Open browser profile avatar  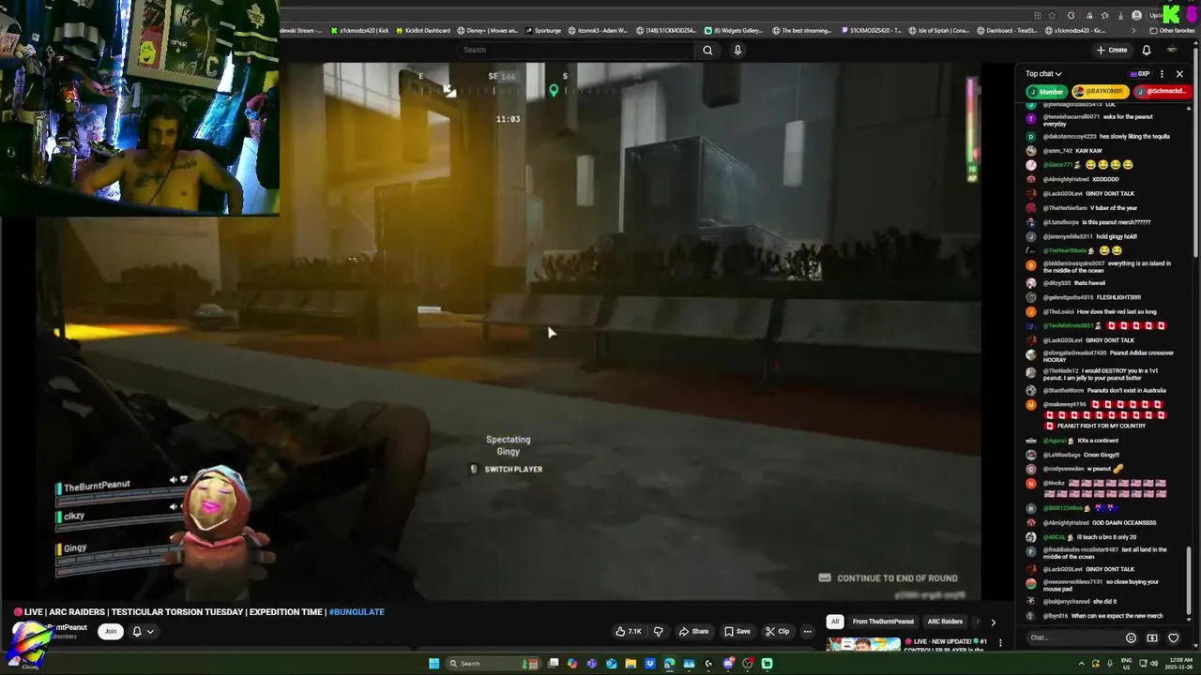tap(1137, 16)
